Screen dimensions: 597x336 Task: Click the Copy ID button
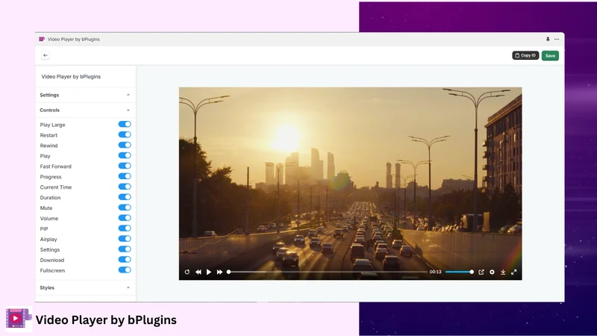(525, 55)
